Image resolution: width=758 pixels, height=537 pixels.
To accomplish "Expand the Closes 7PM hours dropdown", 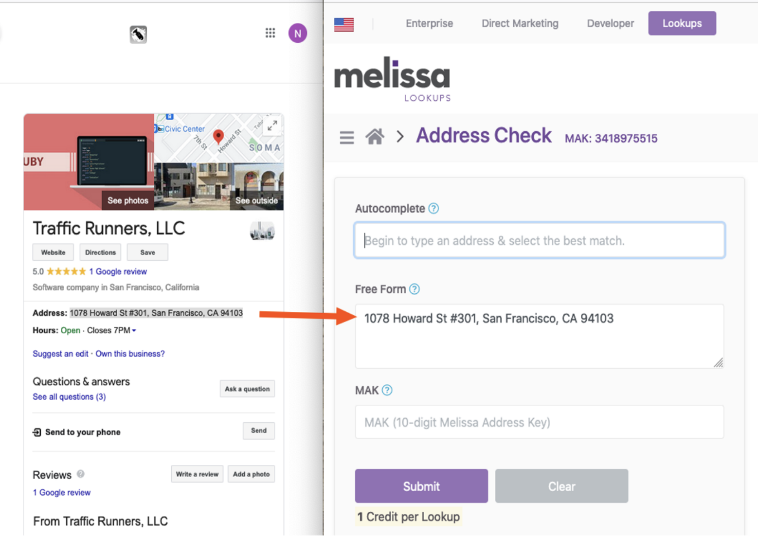I will click(x=134, y=330).
